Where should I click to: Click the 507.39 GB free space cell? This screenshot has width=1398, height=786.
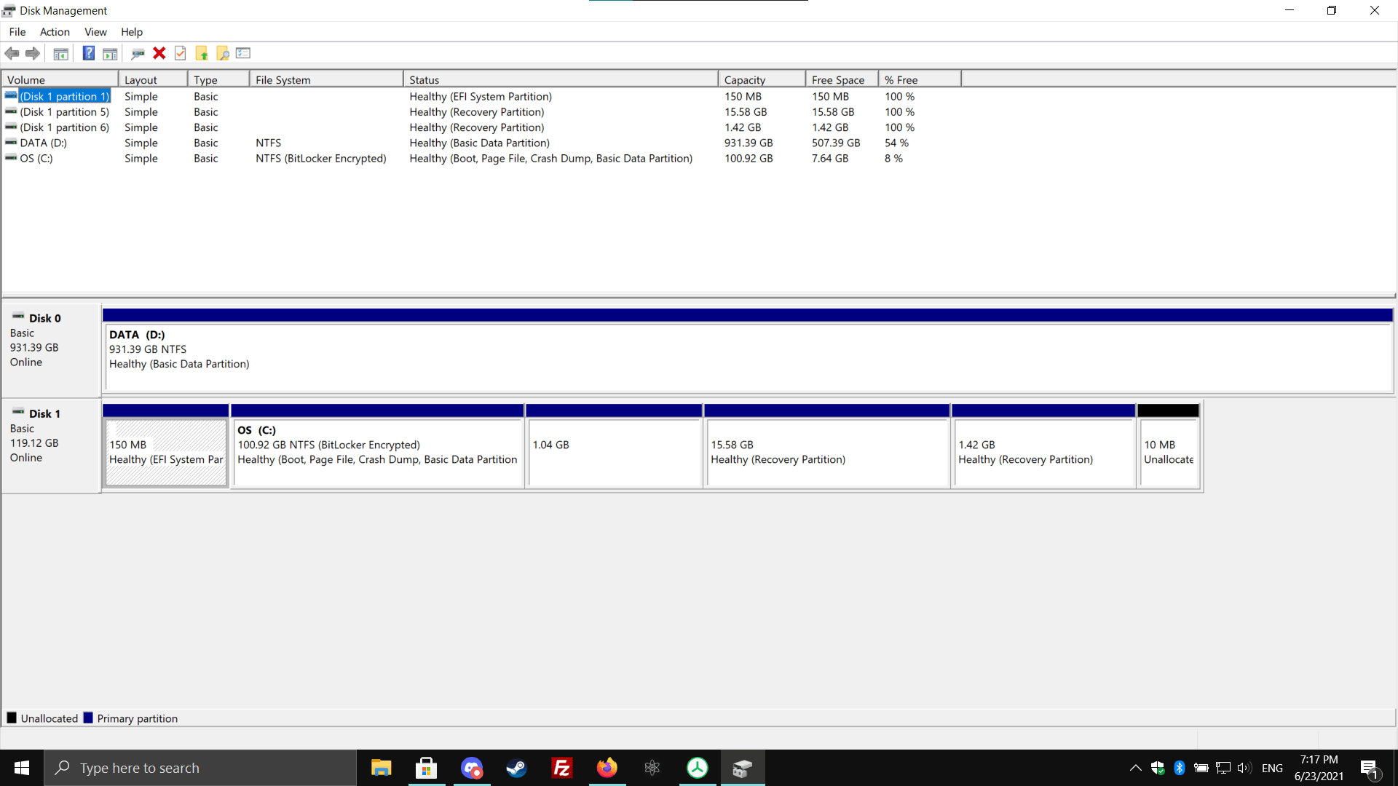pyautogui.click(x=836, y=143)
